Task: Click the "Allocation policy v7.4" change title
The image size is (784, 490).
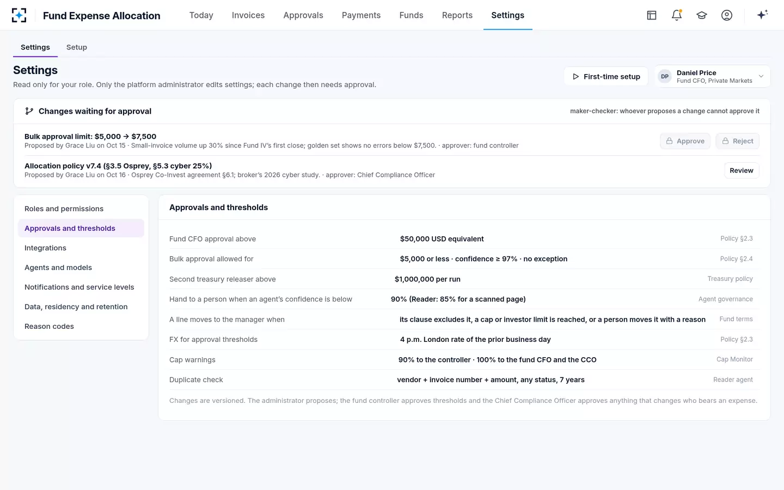Action: point(118,166)
